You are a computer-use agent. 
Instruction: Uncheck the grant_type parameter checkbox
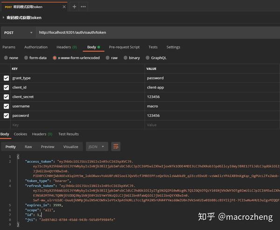6,78
